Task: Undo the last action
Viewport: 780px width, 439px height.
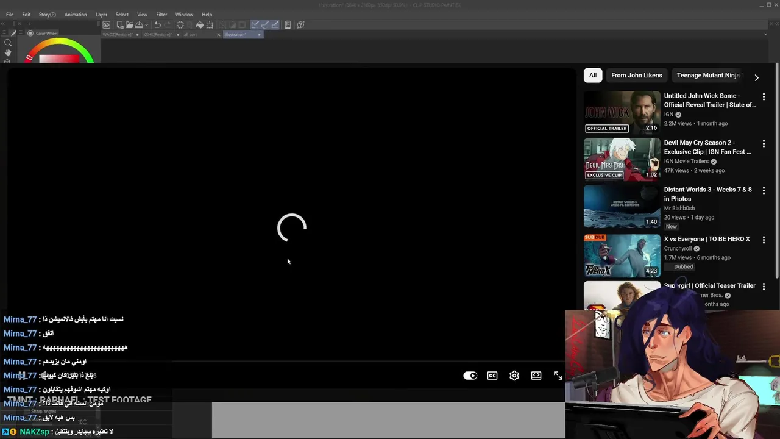Action: coord(157,25)
